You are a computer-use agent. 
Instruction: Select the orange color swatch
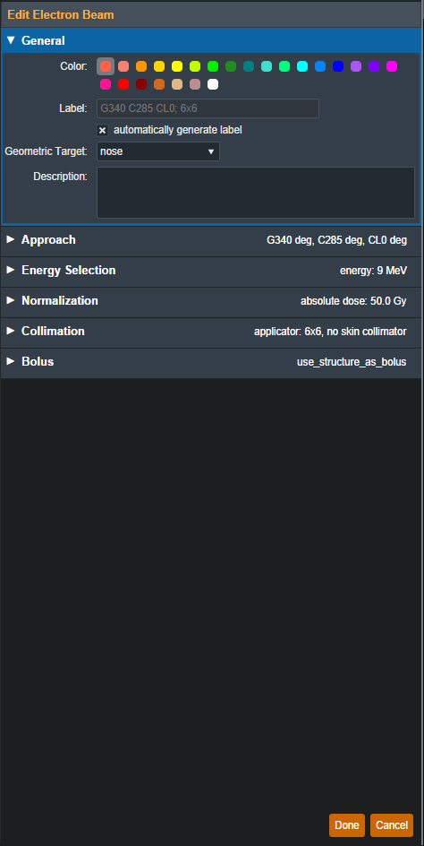pyautogui.click(x=141, y=66)
